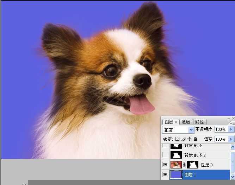Click the lock image pixels brush icon
Screen dimensions: 235x185
(184, 139)
